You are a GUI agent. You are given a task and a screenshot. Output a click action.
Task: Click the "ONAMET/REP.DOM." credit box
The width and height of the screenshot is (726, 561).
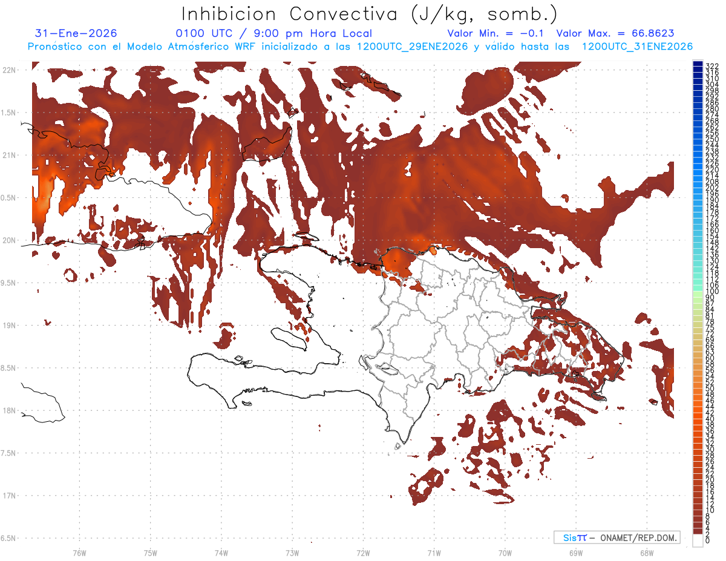tap(617, 537)
